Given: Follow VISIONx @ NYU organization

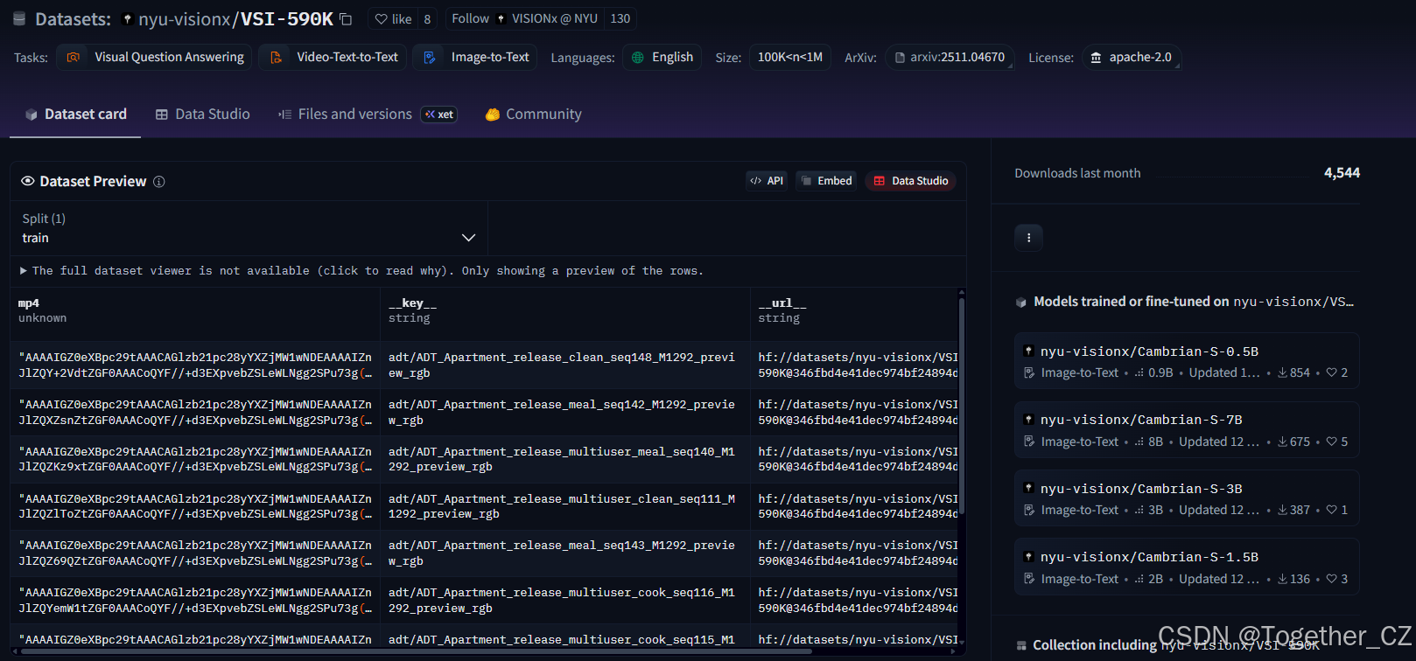Looking at the screenshot, I should tap(524, 18).
